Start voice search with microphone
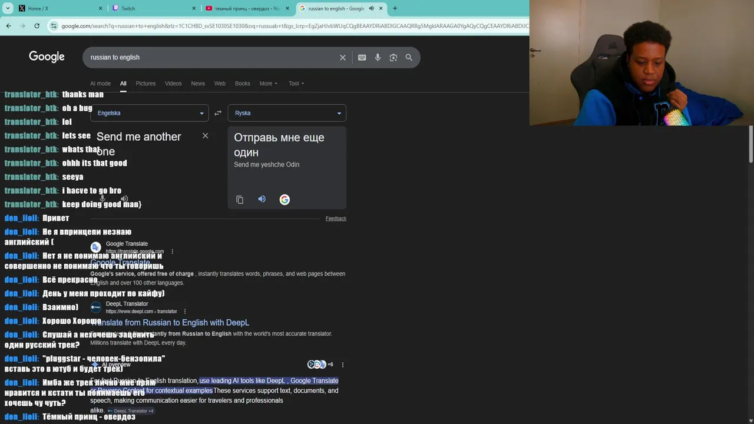 tap(378, 57)
